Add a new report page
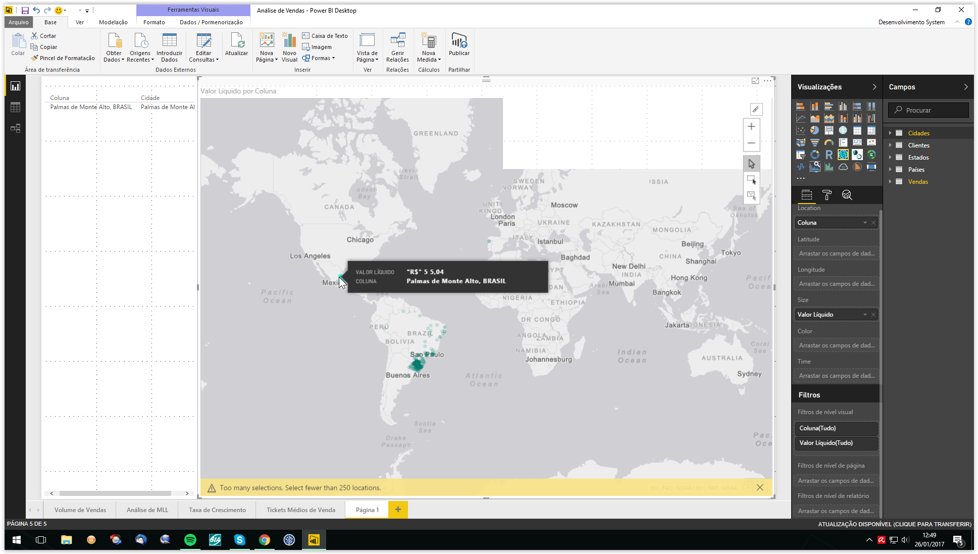This screenshot has height=554, width=978. [x=398, y=510]
